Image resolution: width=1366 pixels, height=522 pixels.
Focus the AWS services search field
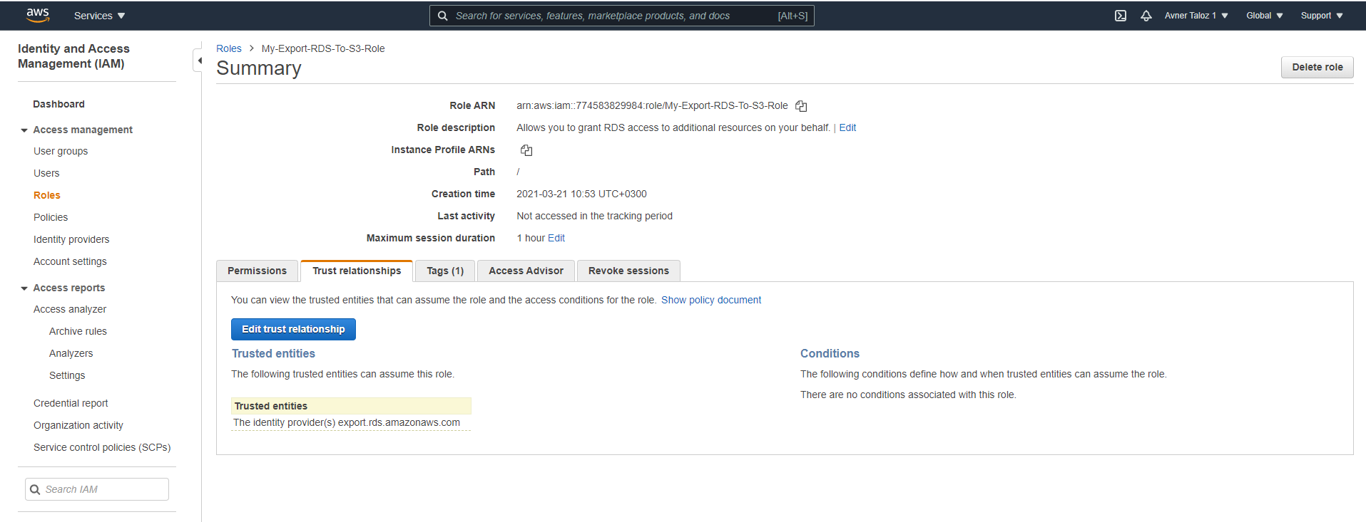pyautogui.click(x=613, y=16)
